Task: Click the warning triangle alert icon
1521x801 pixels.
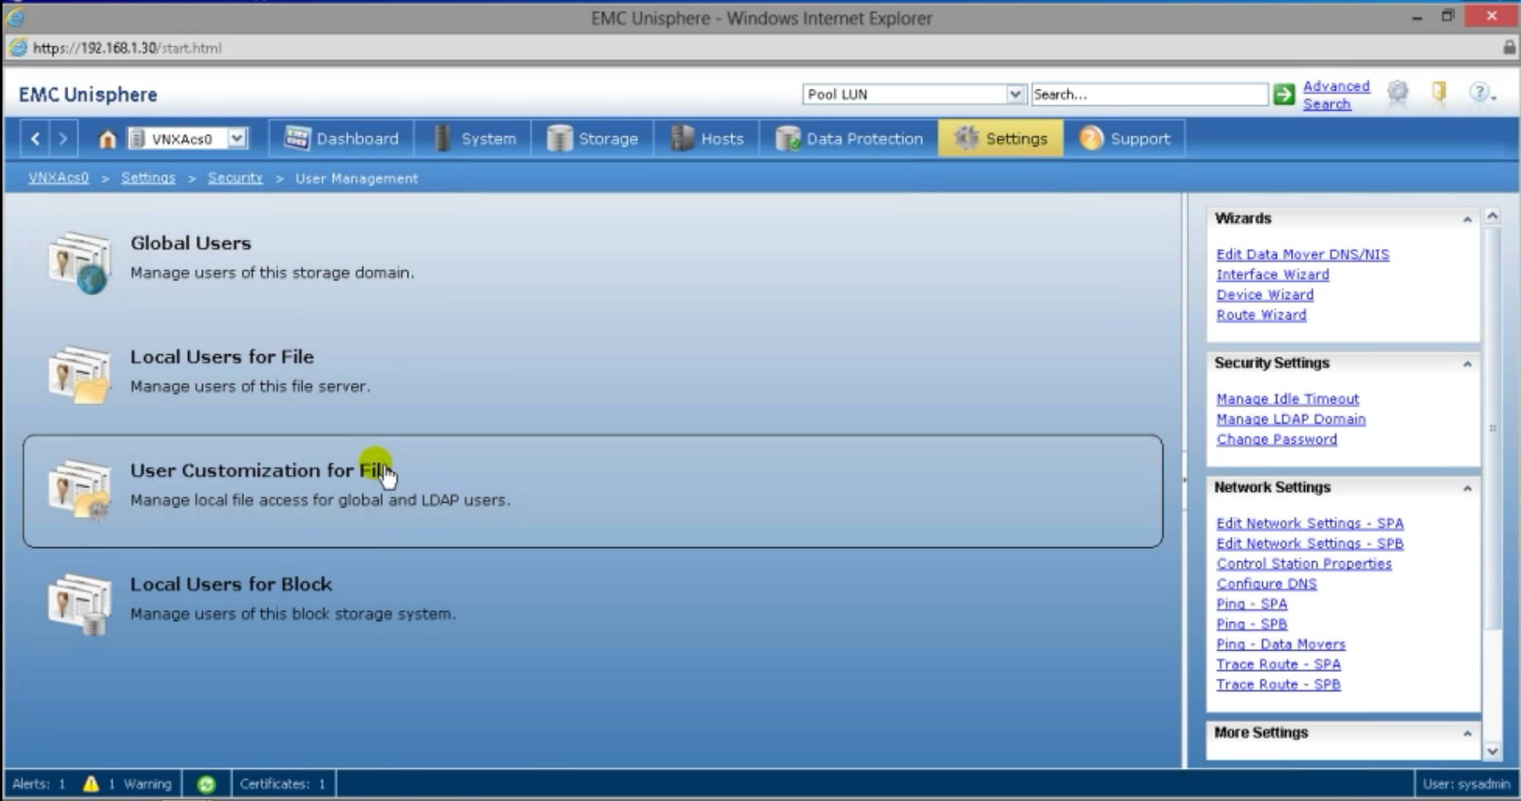Action: click(90, 784)
